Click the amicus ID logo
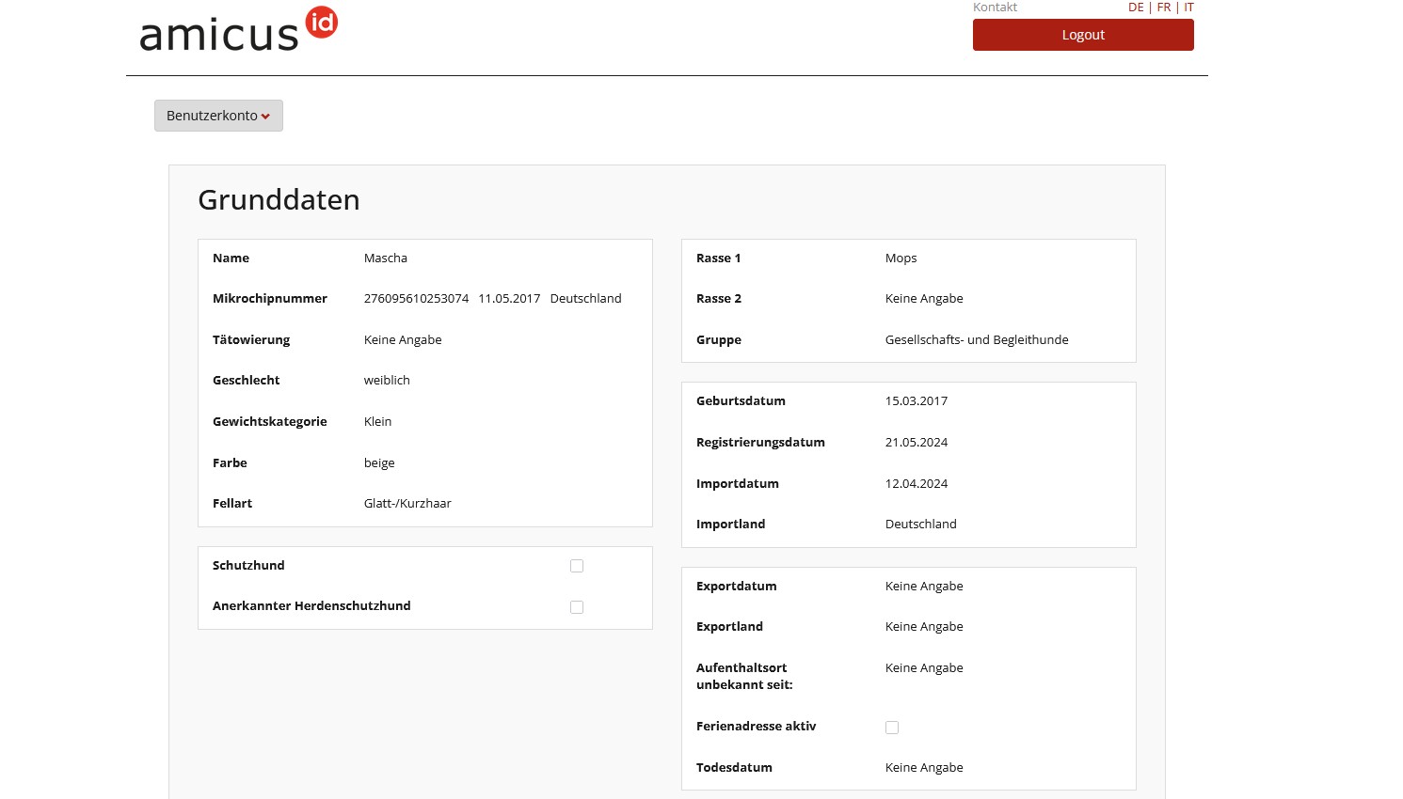This screenshot has height=799, width=1403. point(238,30)
